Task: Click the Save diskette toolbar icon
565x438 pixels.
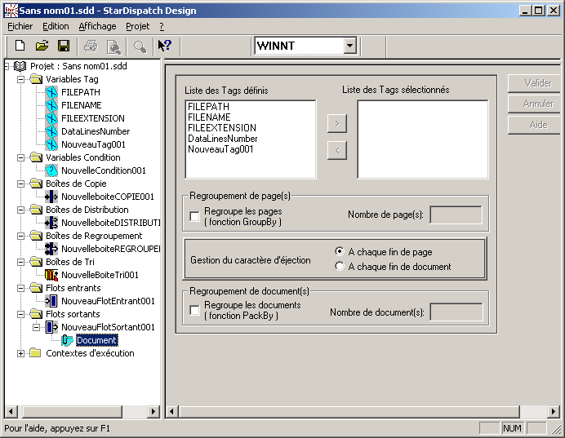Action: pos(63,46)
